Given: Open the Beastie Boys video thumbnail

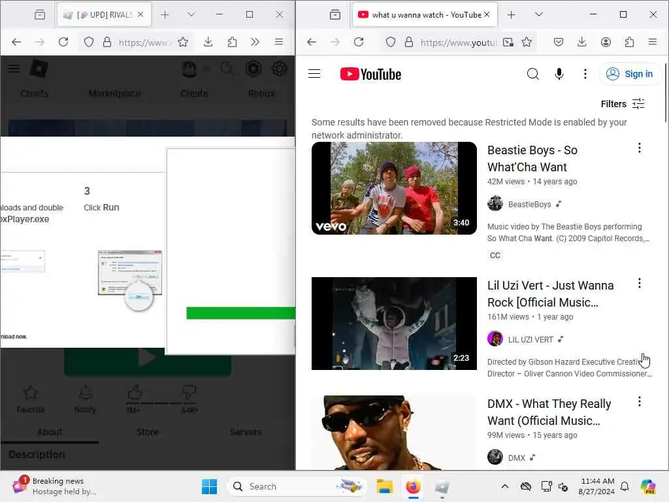Looking at the screenshot, I should (x=394, y=188).
